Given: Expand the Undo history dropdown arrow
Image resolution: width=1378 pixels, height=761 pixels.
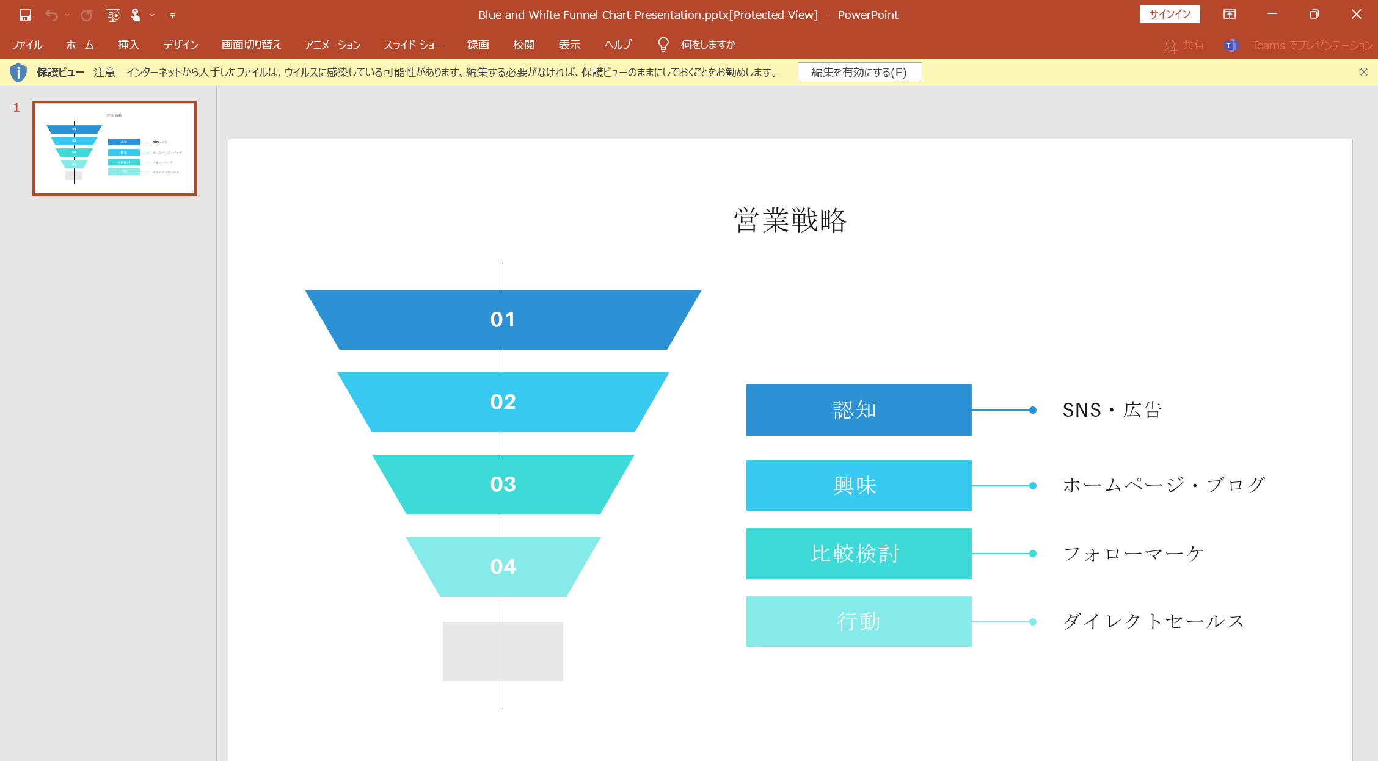Looking at the screenshot, I should (x=67, y=15).
